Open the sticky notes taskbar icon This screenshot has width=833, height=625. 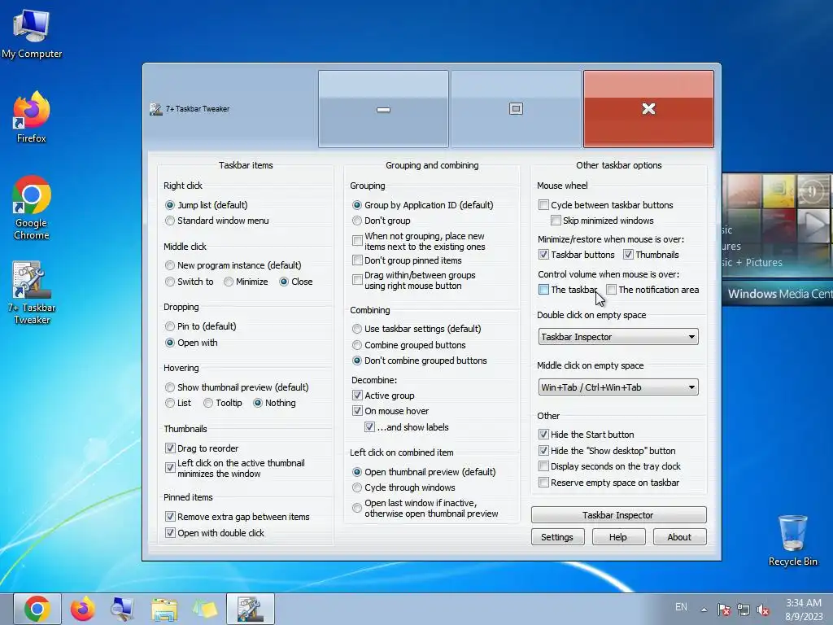205,609
